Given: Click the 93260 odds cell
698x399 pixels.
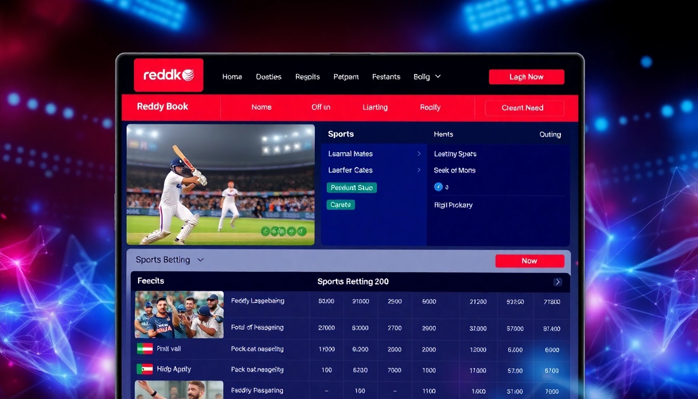Looking at the screenshot, I should (x=515, y=301).
